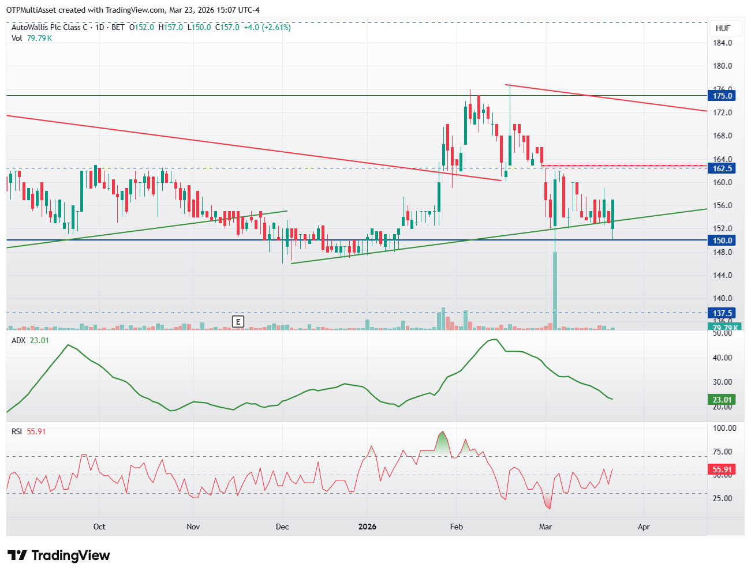Image resolution: width=751 pixels, height=575 pixels.
Task: Click the 140.0 price axis label
Action: pyautogui.click(x=723, y=298)
